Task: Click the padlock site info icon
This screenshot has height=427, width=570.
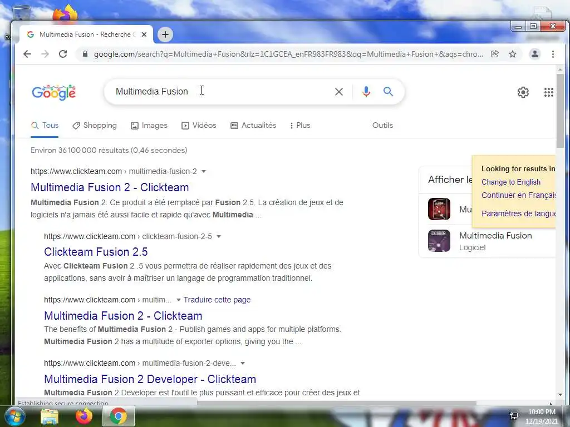Action: coord(85,54)
